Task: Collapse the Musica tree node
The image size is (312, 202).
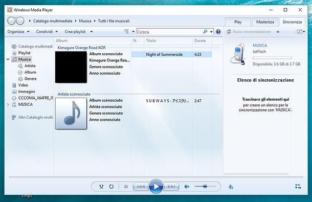Action: pos(8,59)
